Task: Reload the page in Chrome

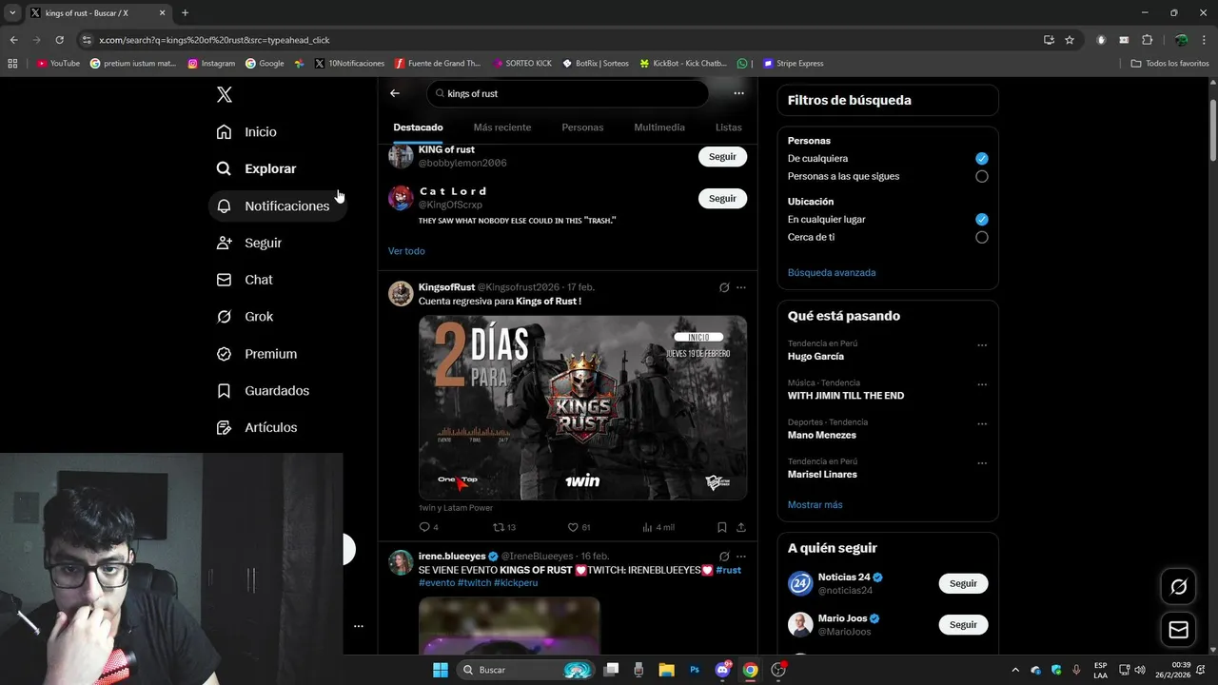Action: tap(59, 40)
